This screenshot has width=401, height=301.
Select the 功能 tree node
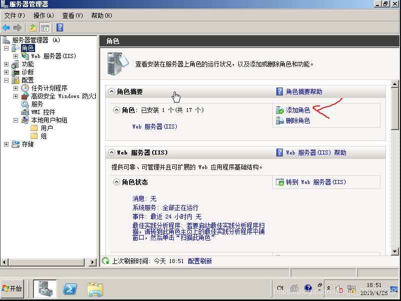tap(28, 64)
